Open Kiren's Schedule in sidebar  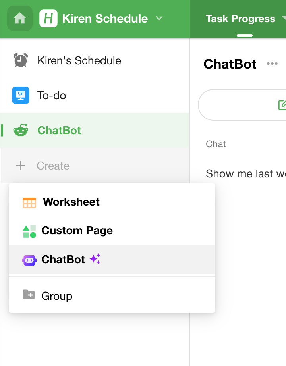pyautogui.click(x=79, y=61)
